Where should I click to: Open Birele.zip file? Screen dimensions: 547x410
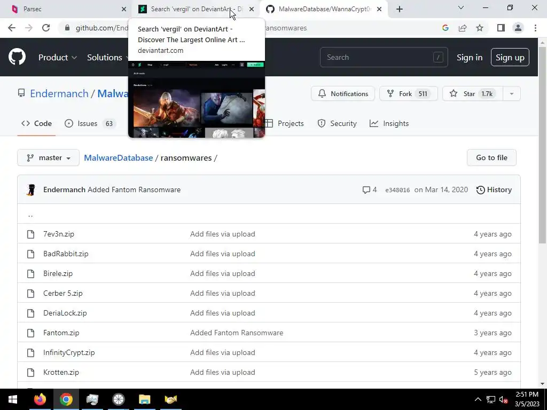click(58, 274)
